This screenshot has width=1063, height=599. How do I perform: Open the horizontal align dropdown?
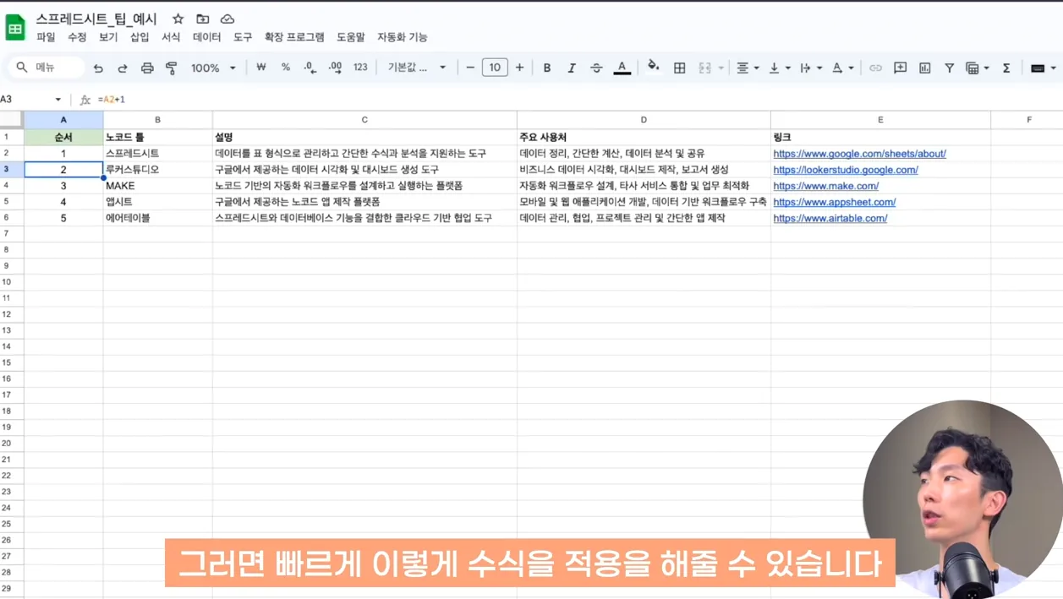point(748,68)
